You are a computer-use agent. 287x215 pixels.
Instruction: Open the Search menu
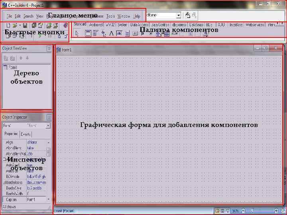(28, 16)
